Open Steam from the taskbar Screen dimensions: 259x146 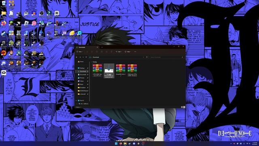pyautogui.click(x=129, y=144)
